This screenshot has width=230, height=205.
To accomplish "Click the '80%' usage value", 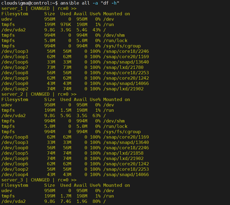I will (97, 201).
